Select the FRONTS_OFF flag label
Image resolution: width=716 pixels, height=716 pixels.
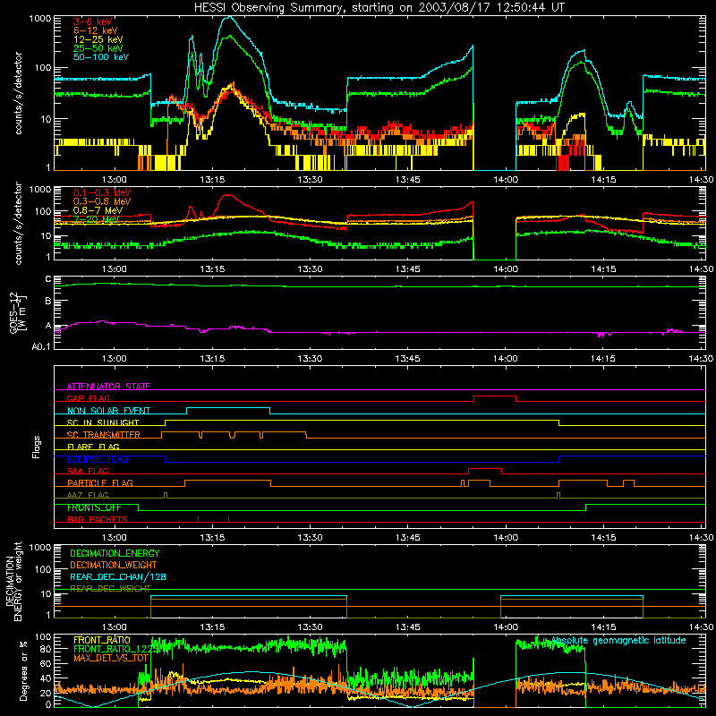(94, 507)
